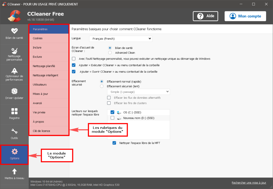Screen dimensions: 273x189
Task: Expand the Simple (1 passage) dropdown
Action: click(x=139, y=92)
